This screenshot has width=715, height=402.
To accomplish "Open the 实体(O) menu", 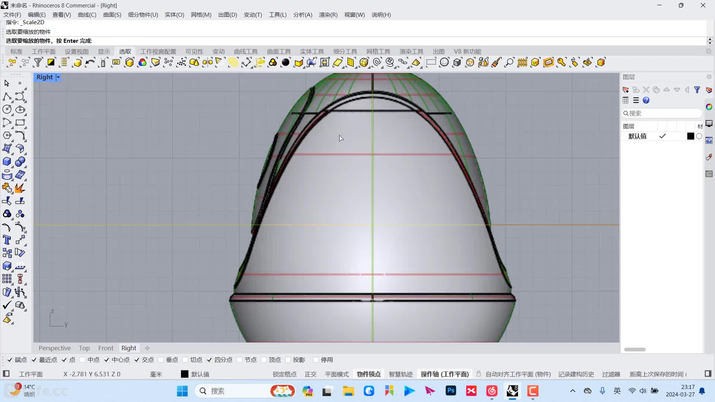I will coord(174,15).
